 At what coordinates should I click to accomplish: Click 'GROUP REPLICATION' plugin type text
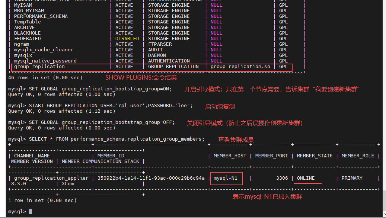173,67
